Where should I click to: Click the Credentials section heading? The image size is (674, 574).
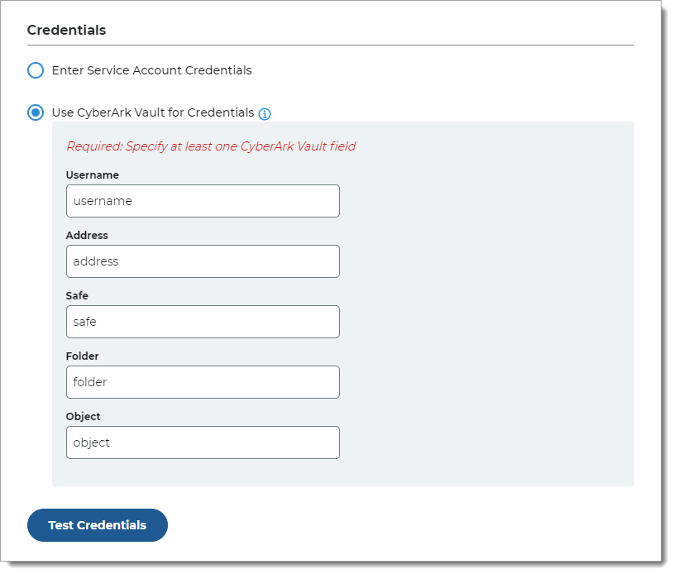click(66, 31)
